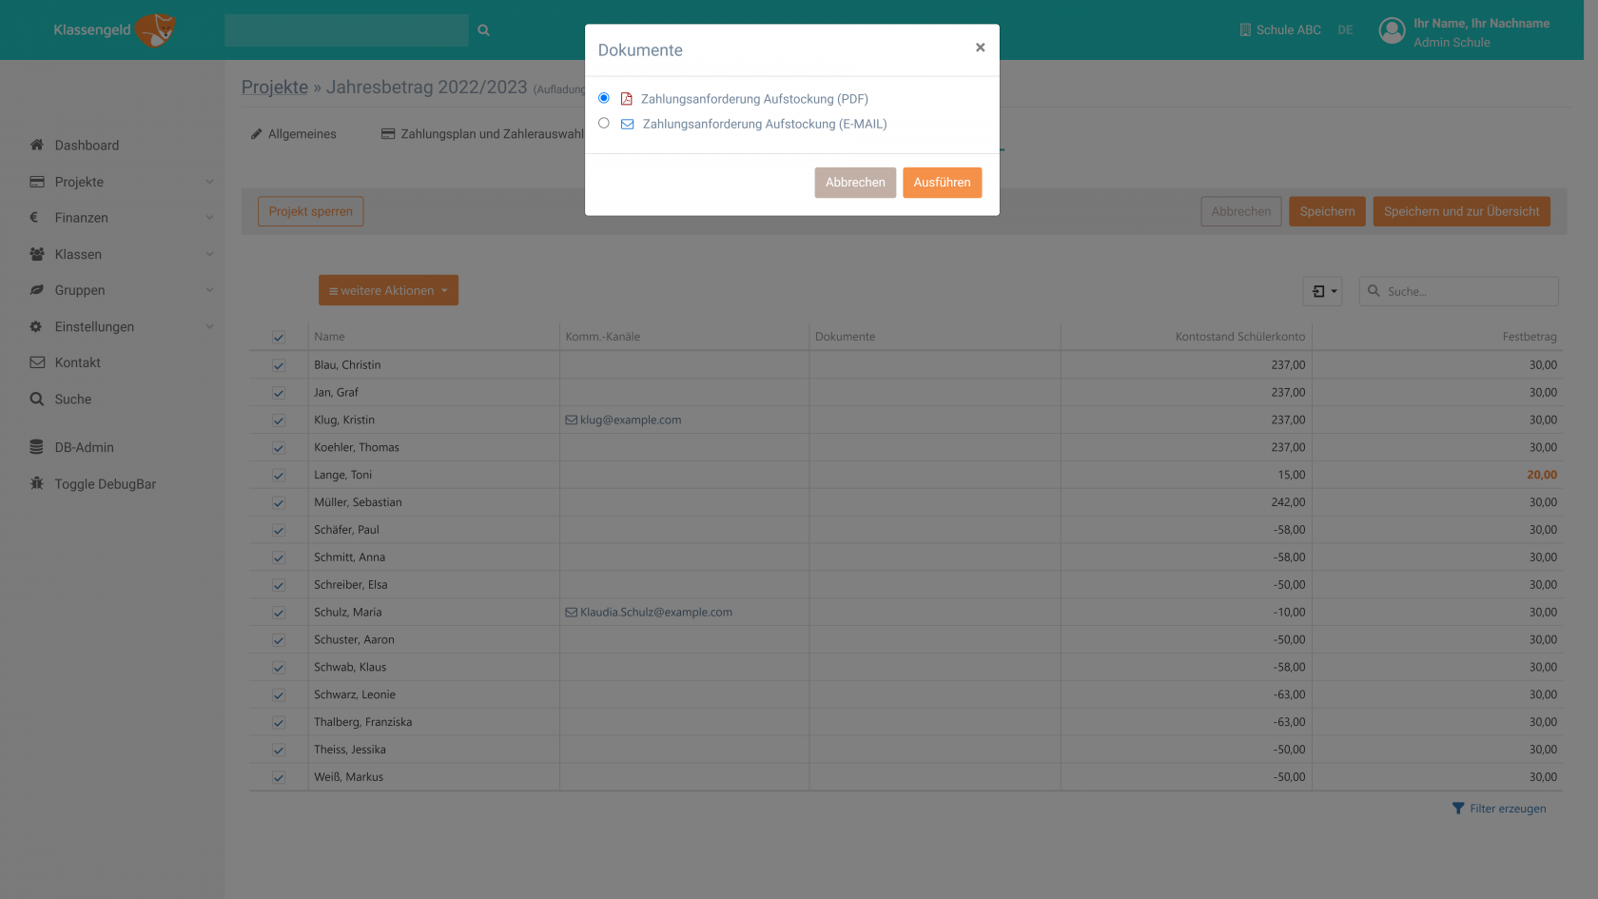This screenshot has width=1598, height=899.
Task: Click the Finanzen euro icon
Action: tap(34, 217)
